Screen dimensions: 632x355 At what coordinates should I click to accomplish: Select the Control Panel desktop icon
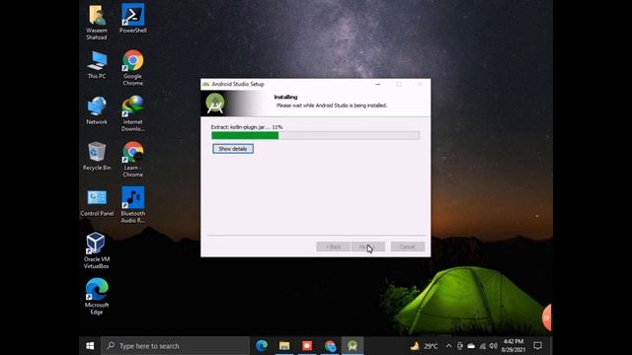[97, 202]
